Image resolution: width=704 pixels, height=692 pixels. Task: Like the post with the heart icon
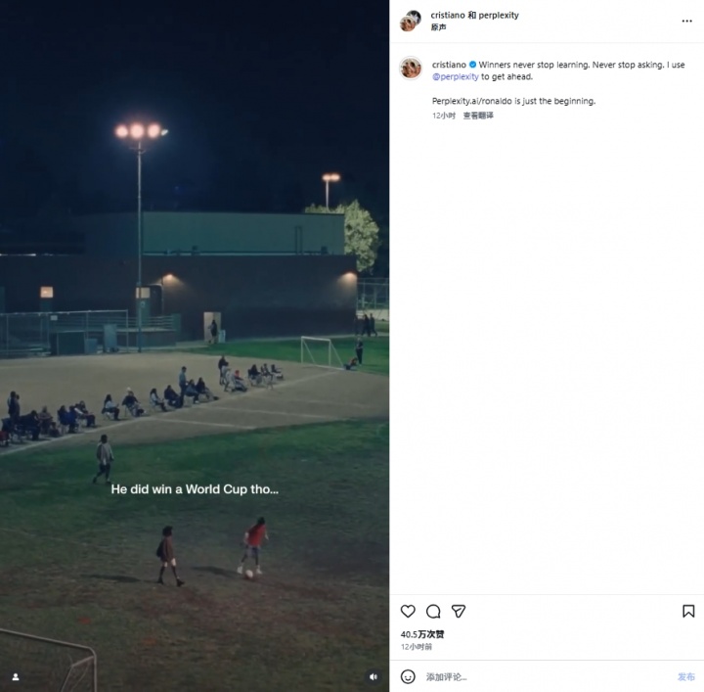click(x=408, y=611)
